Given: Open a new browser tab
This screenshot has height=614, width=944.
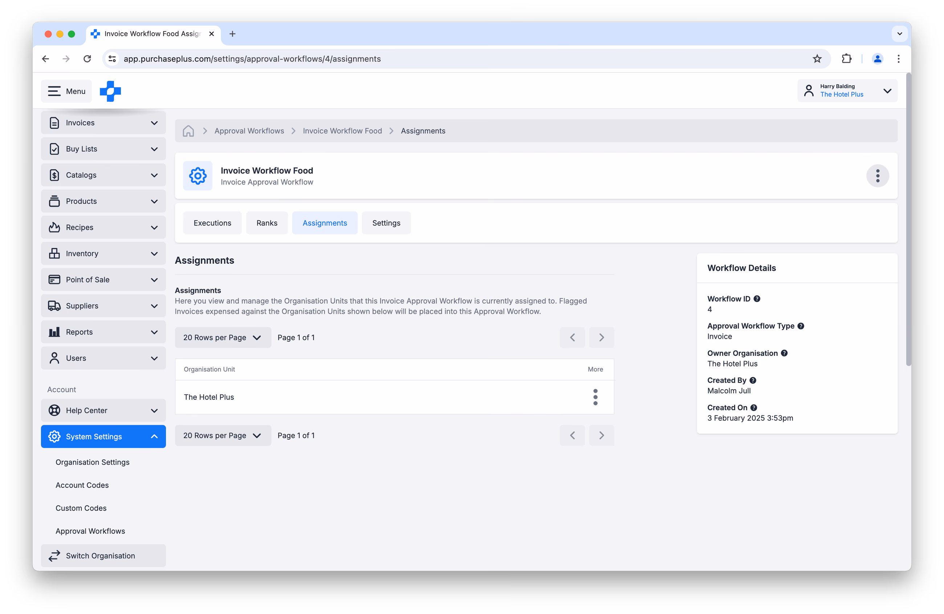Looking at the screenshot, I should (x=232, y=34).
